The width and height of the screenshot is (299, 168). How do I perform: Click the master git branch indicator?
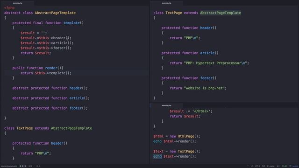pos(271,166)
